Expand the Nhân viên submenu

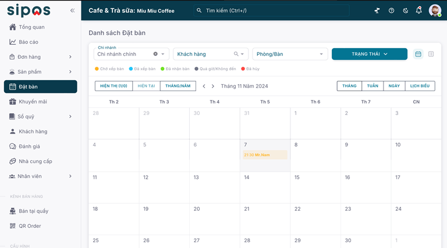[70, 177]
